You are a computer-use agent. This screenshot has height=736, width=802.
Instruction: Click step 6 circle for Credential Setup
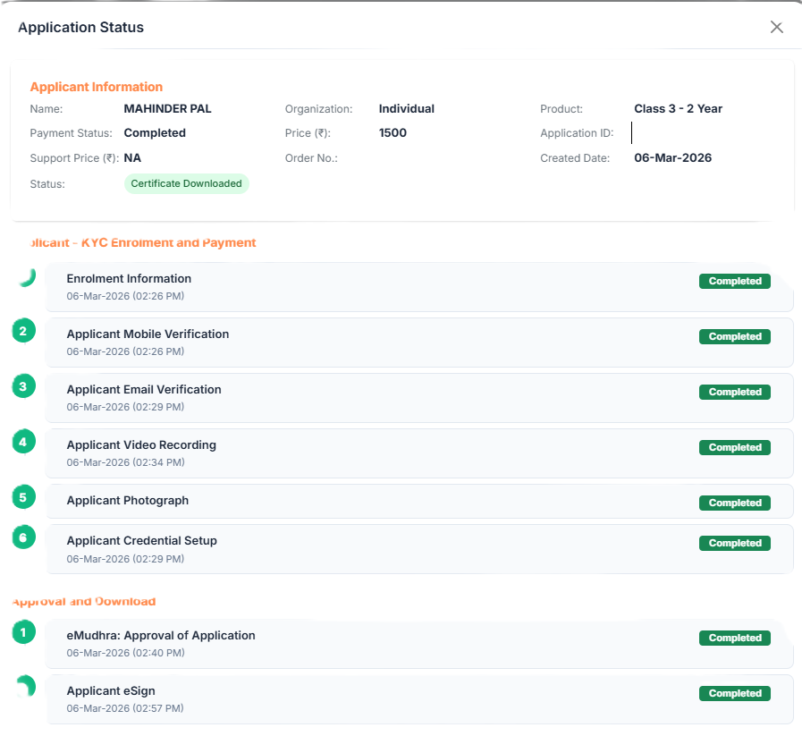[24, 537]
